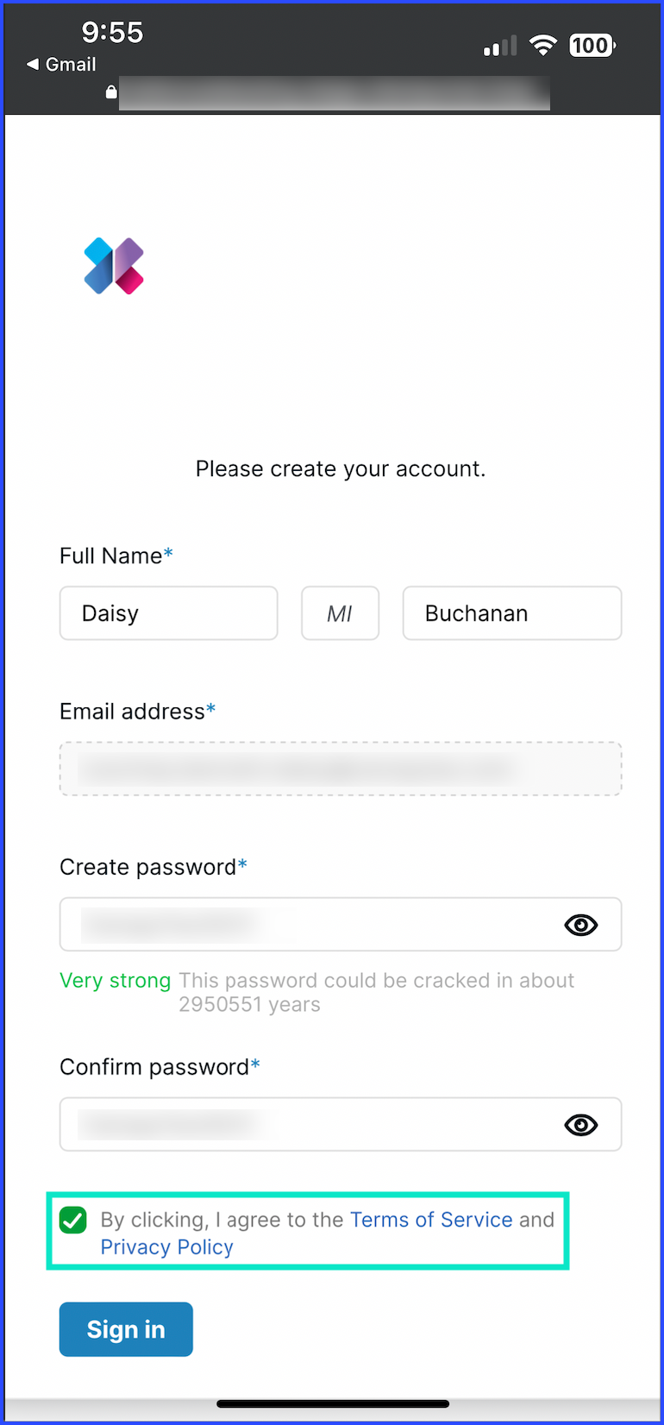Reveal the Confirm password text
This screenshot has height=1425, width=664.
click(x=580, y=1125)
